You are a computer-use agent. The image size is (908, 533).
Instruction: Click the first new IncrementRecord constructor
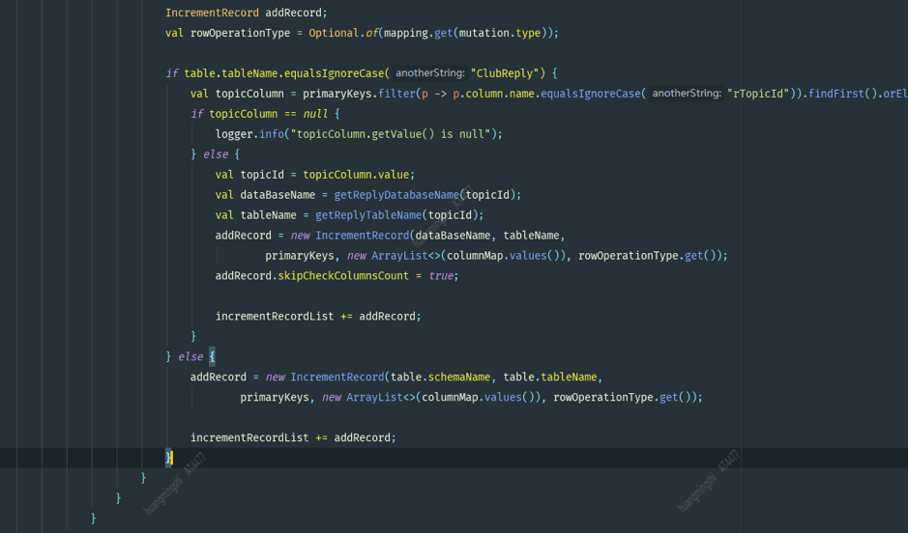tap(350, 236)
